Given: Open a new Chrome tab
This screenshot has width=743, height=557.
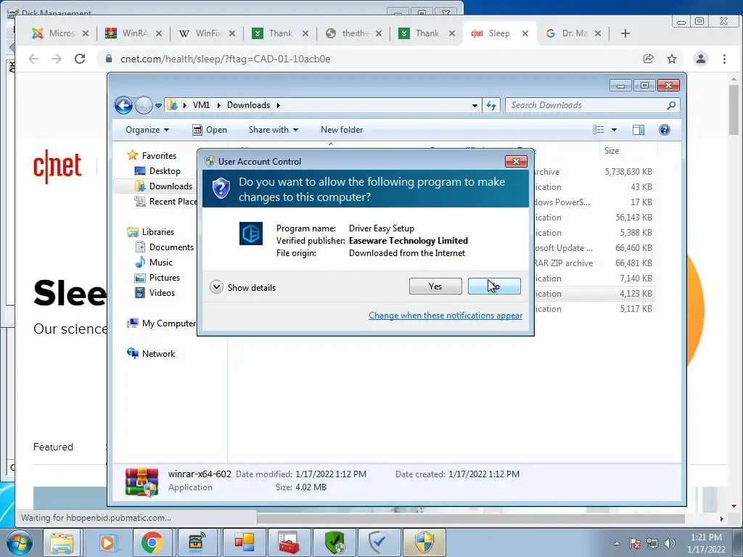Looking at the screenshot, I should coord(625,33).
